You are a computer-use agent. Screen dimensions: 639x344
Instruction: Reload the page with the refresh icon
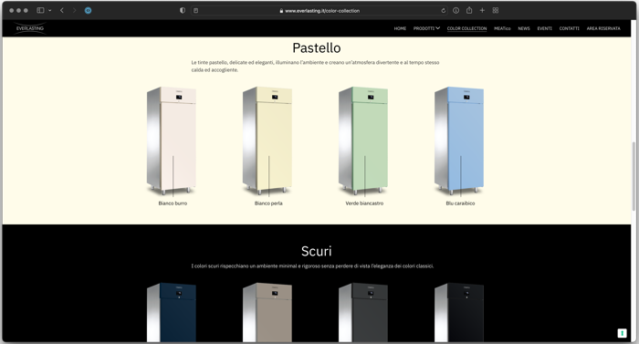(x=444, y=11)
